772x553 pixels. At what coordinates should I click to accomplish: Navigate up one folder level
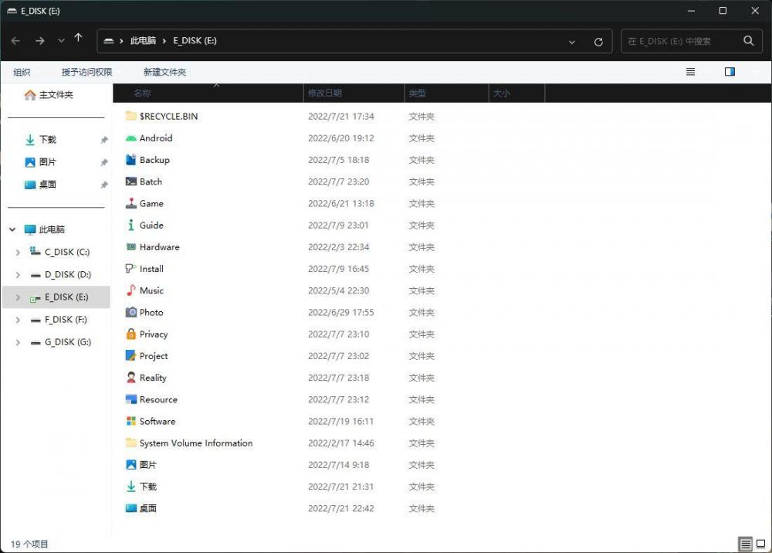click(x=78, y=39)
